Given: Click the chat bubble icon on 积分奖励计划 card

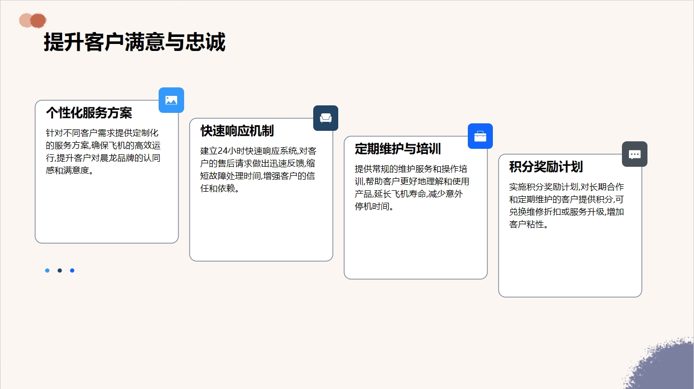Looking at the screenshot, I should pos(634,154).
